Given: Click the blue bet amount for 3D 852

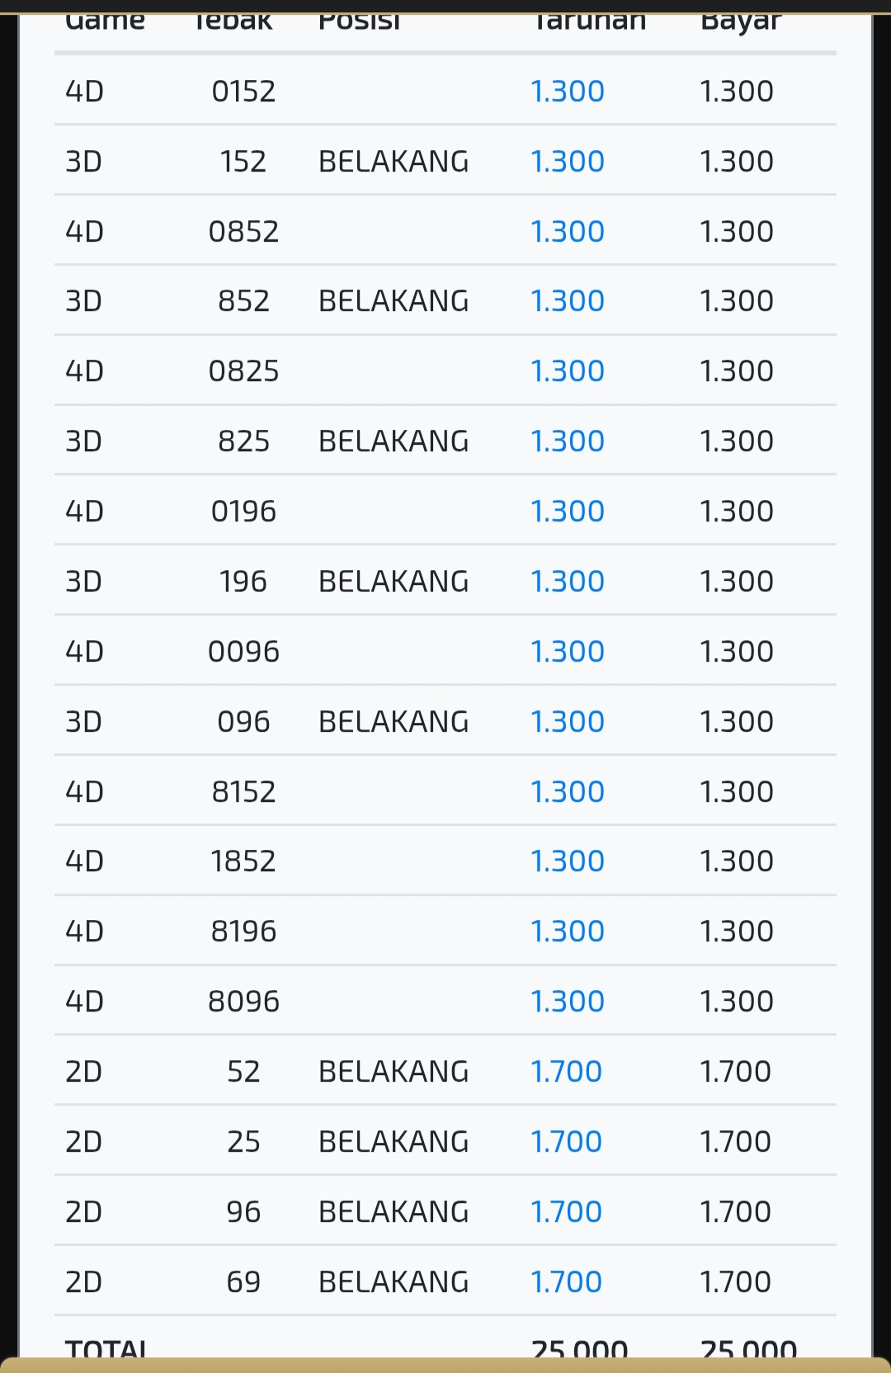Looking at the screenshot, I should coord(568,301).
